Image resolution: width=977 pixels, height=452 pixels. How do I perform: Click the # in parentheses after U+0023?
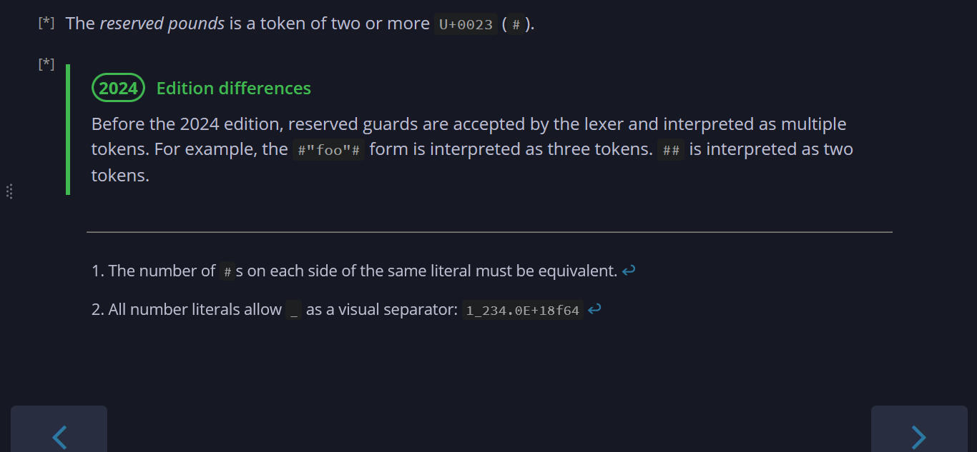coord(516,24)
